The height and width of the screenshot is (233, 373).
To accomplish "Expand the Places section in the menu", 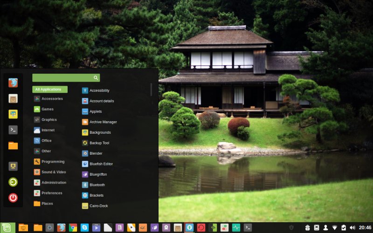I will (x=47, y=204).
